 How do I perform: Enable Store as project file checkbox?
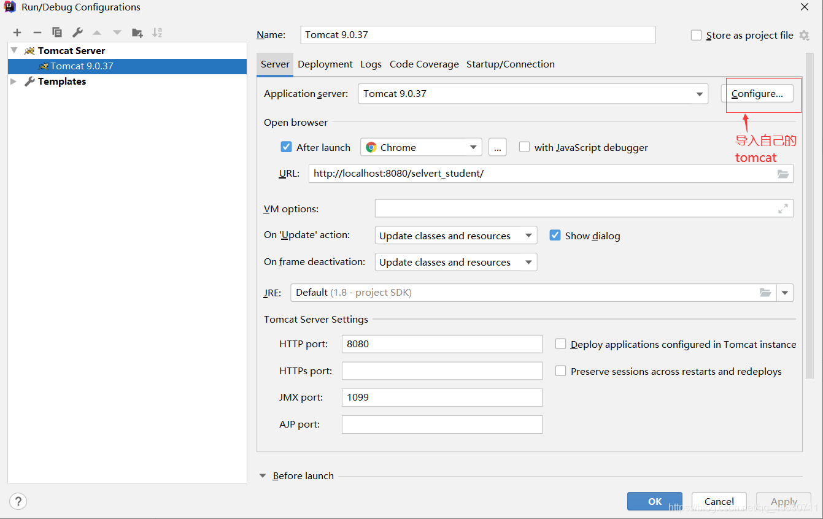point(696,36)
